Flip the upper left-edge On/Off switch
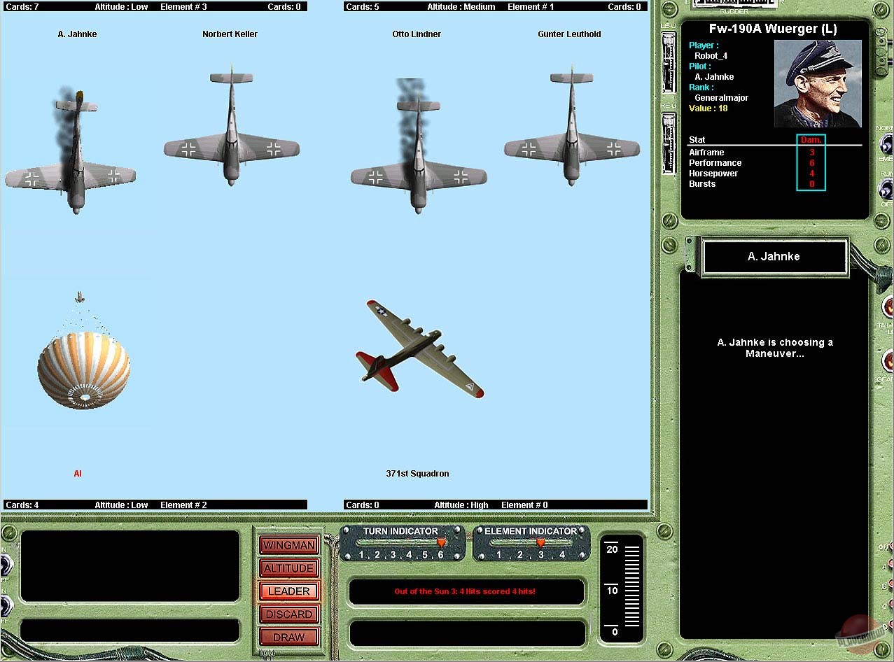Image resolution: width=894 pixels, height=662 pixels. [x=4, y=565]
